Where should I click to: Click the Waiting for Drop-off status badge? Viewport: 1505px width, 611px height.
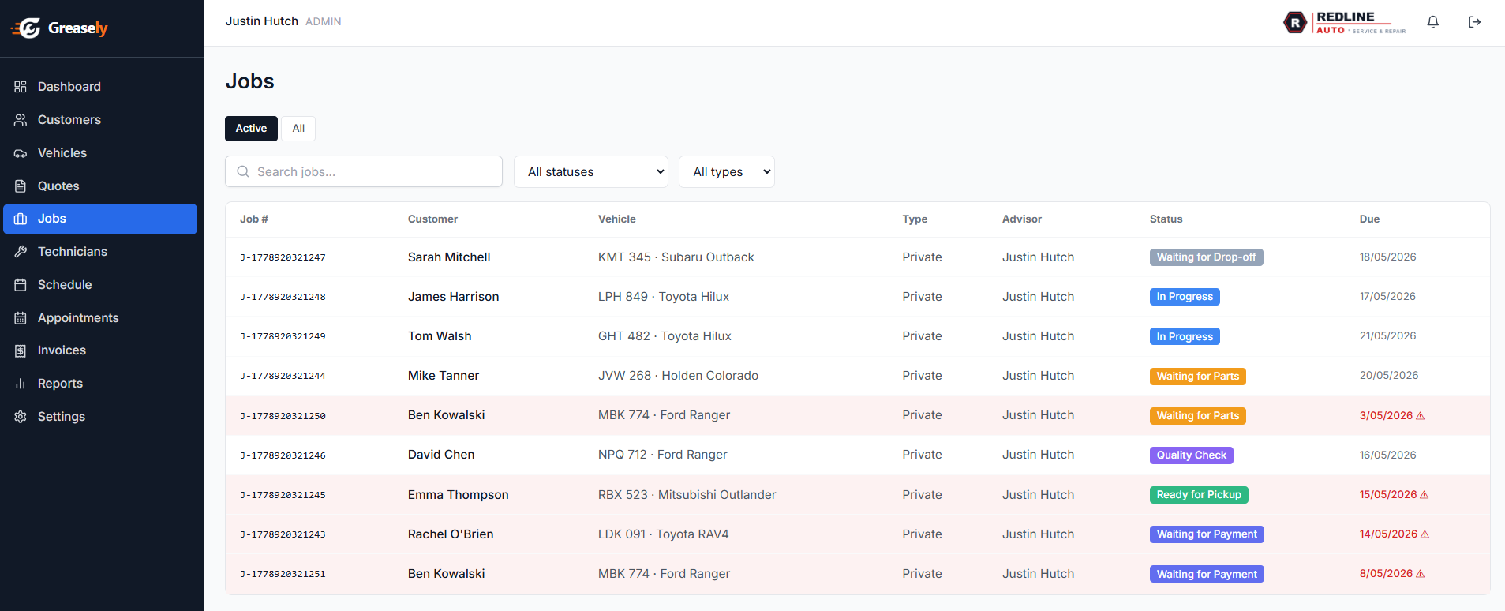pyautogui.click(x=1206, y=257)
